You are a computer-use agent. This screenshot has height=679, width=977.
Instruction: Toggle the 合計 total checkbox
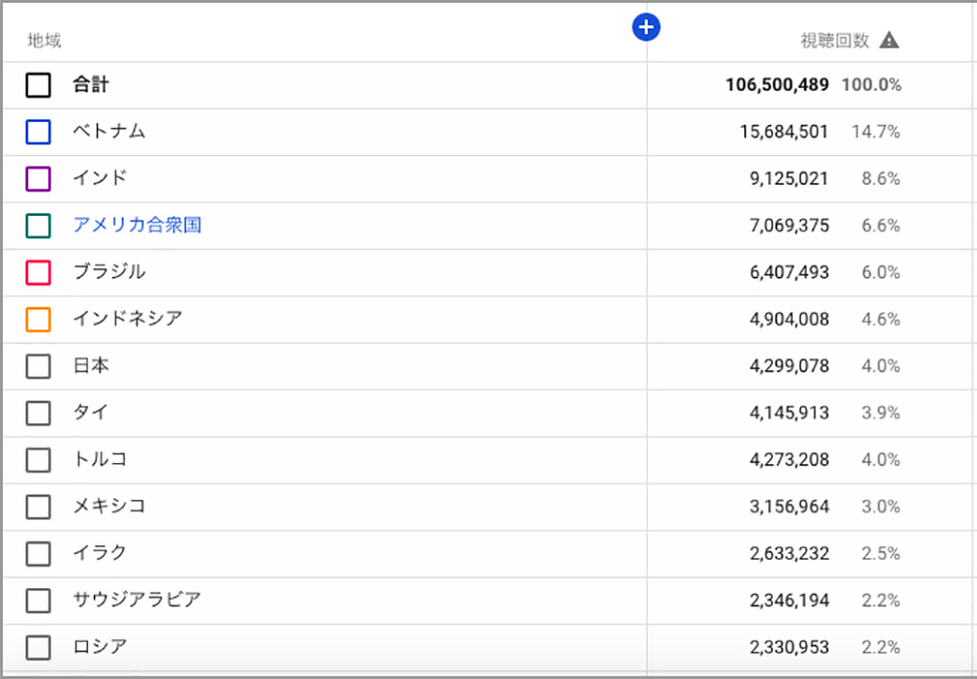(38, 86)
